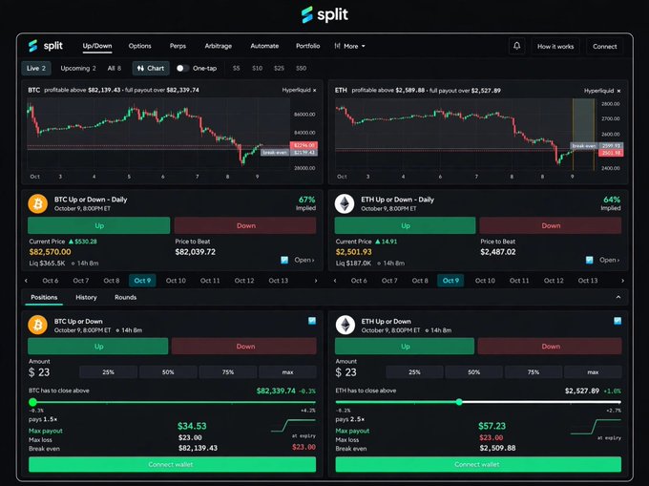Switch to the Positions tab
Image resolution: width=649 pixels, height=486 pixels.
(x=44, y=297)
